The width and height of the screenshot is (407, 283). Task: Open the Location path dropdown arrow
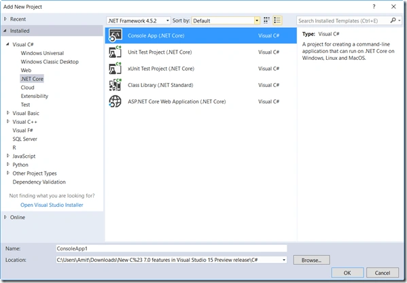pos(284,260)
